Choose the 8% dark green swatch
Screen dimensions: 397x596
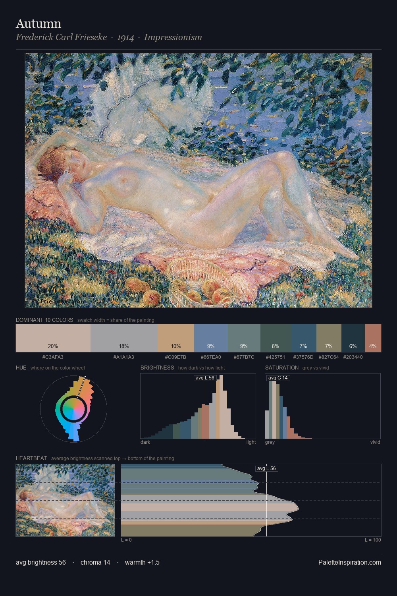pyautogui.click(x=276, y=338)
